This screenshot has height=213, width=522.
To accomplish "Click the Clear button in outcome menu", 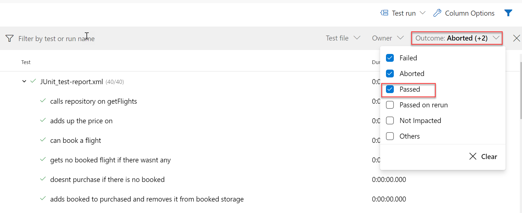I will click(483, 157).
